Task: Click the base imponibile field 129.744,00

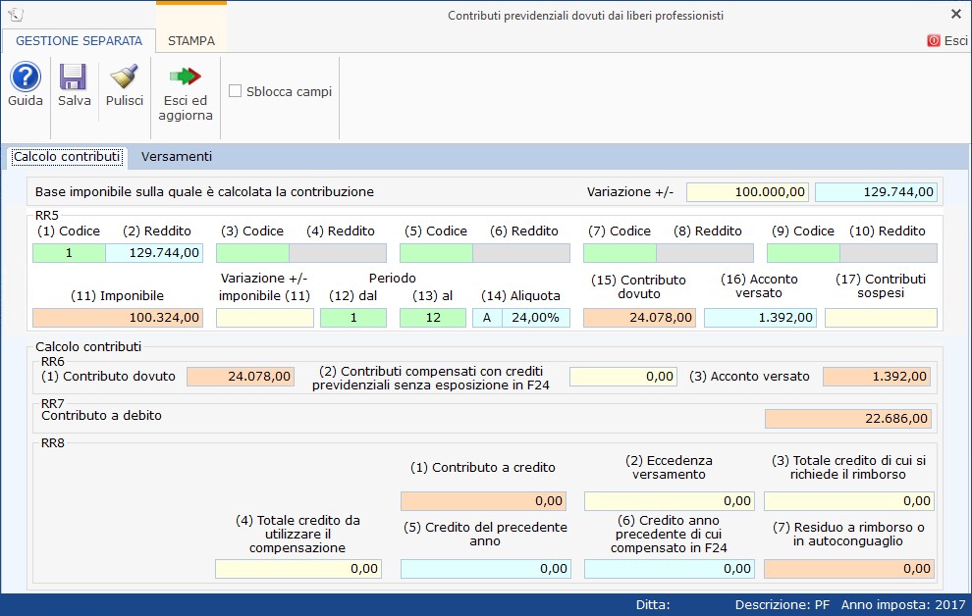Action: coord(876,192)
